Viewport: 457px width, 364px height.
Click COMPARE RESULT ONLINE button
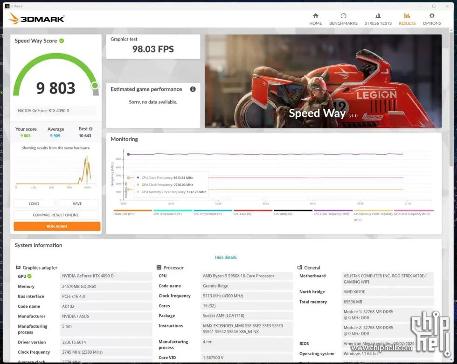click(x=55, y=215)
